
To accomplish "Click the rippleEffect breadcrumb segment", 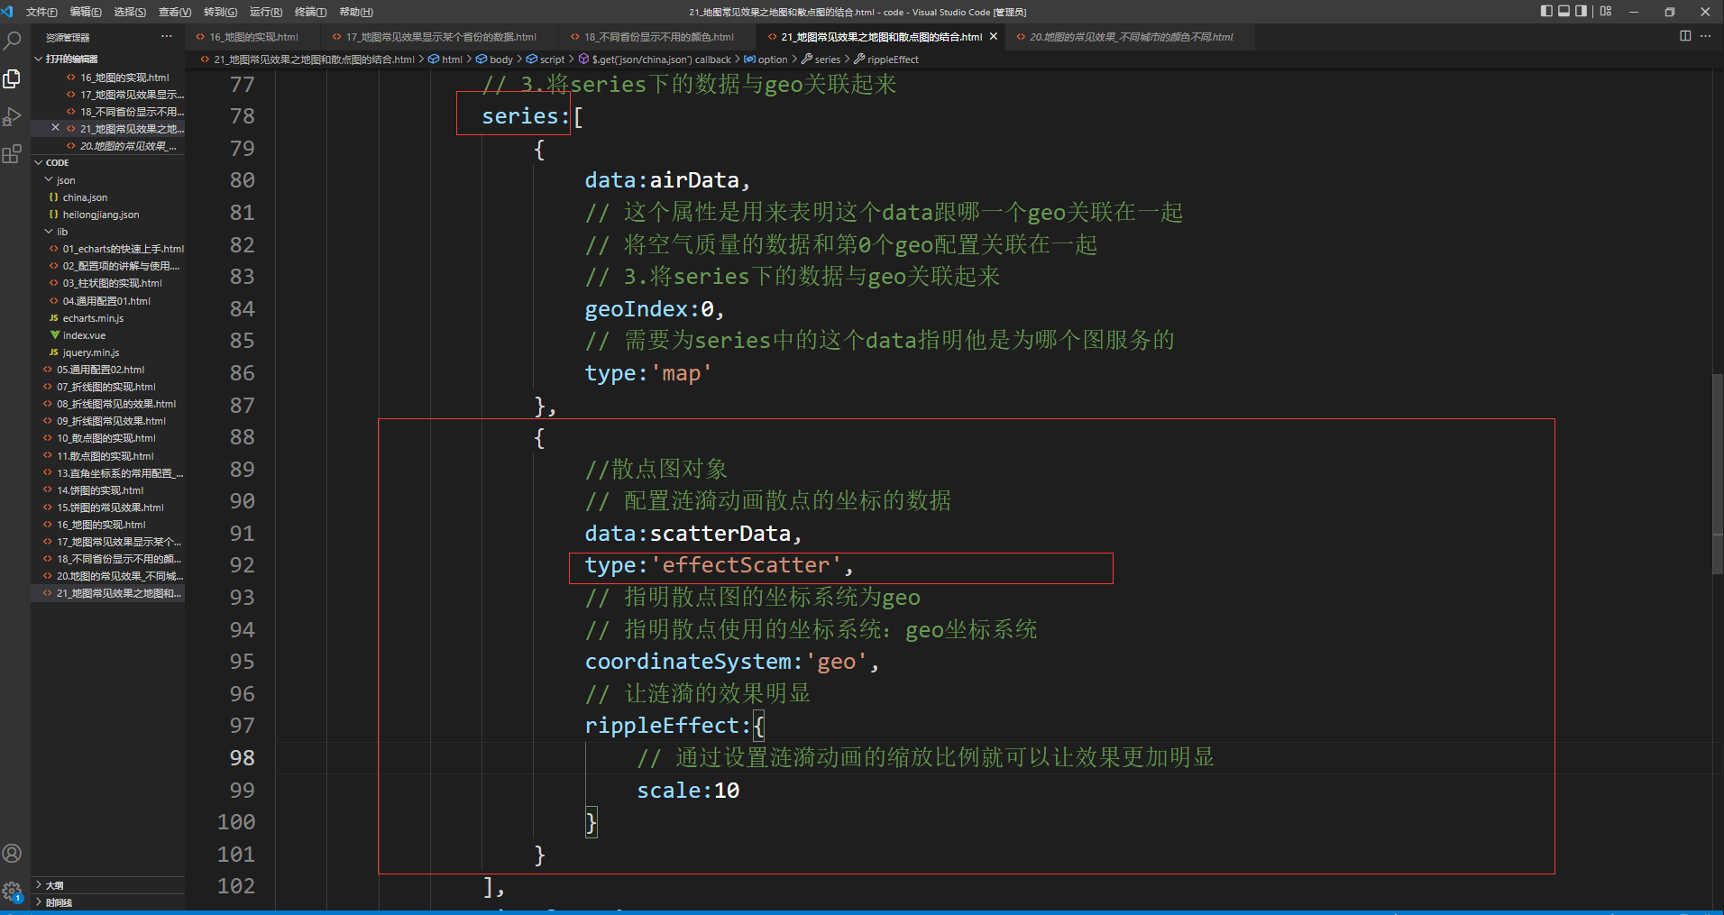I will click(893, 59).
